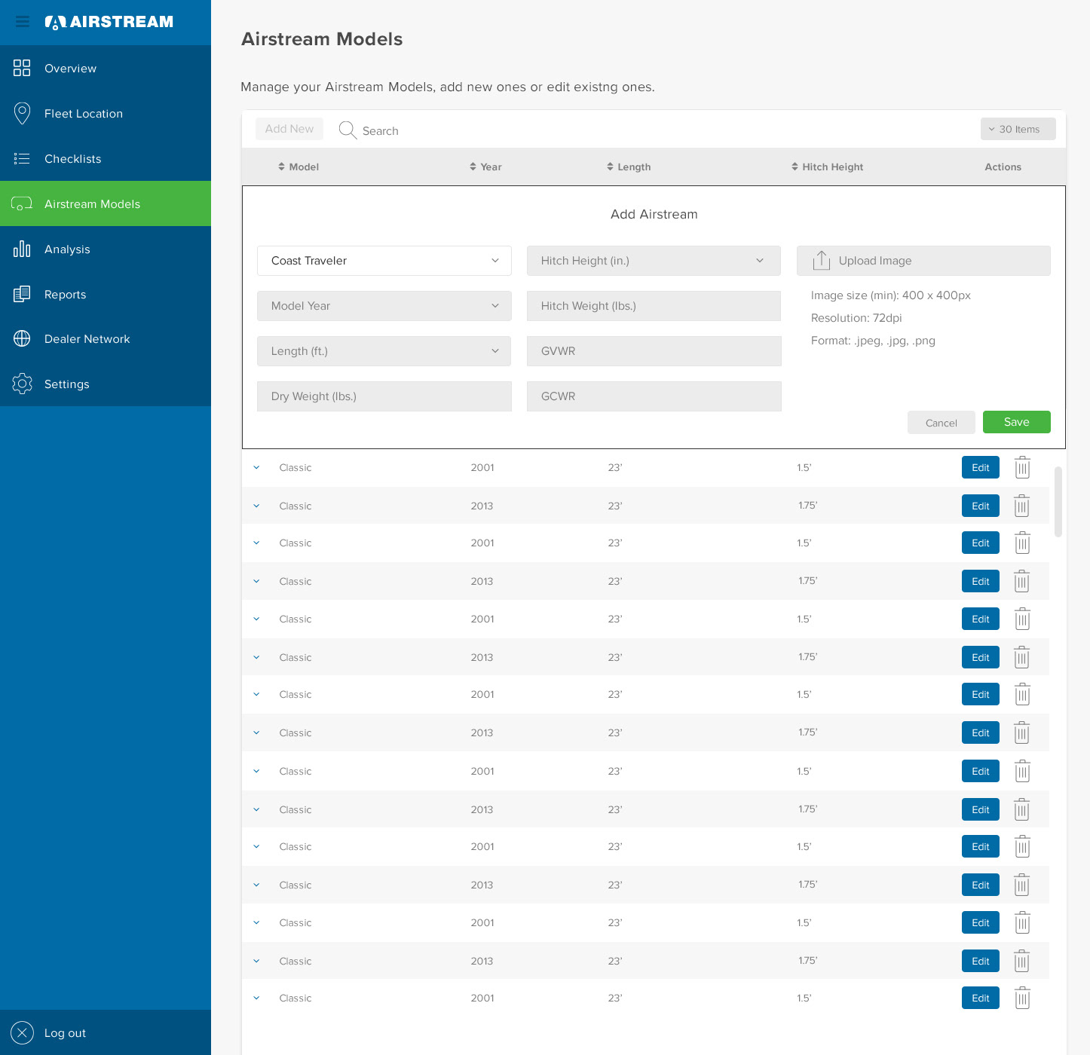Viewport: 1090px width, 1055px height.
Task: Click the Hitch Weight (lbs.) field
Action: coord(654,306)
